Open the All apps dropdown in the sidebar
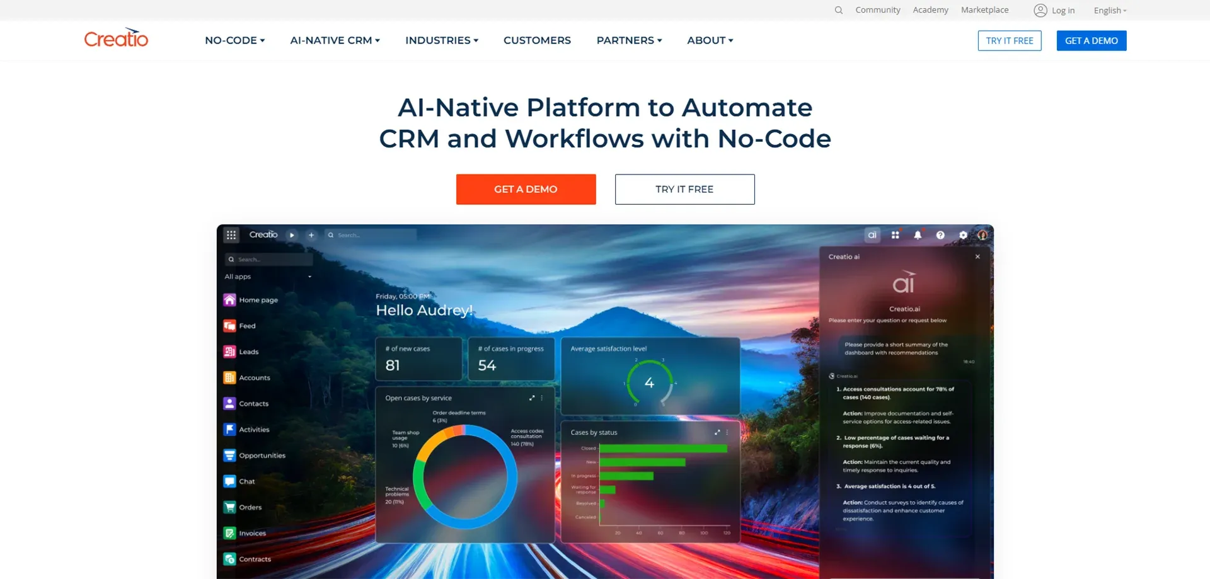The height and width of the screenshot is (579, 1210). pos(268,277)
